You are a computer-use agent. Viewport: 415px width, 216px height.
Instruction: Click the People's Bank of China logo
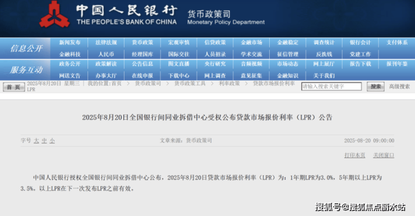click(x=54, y=14)
